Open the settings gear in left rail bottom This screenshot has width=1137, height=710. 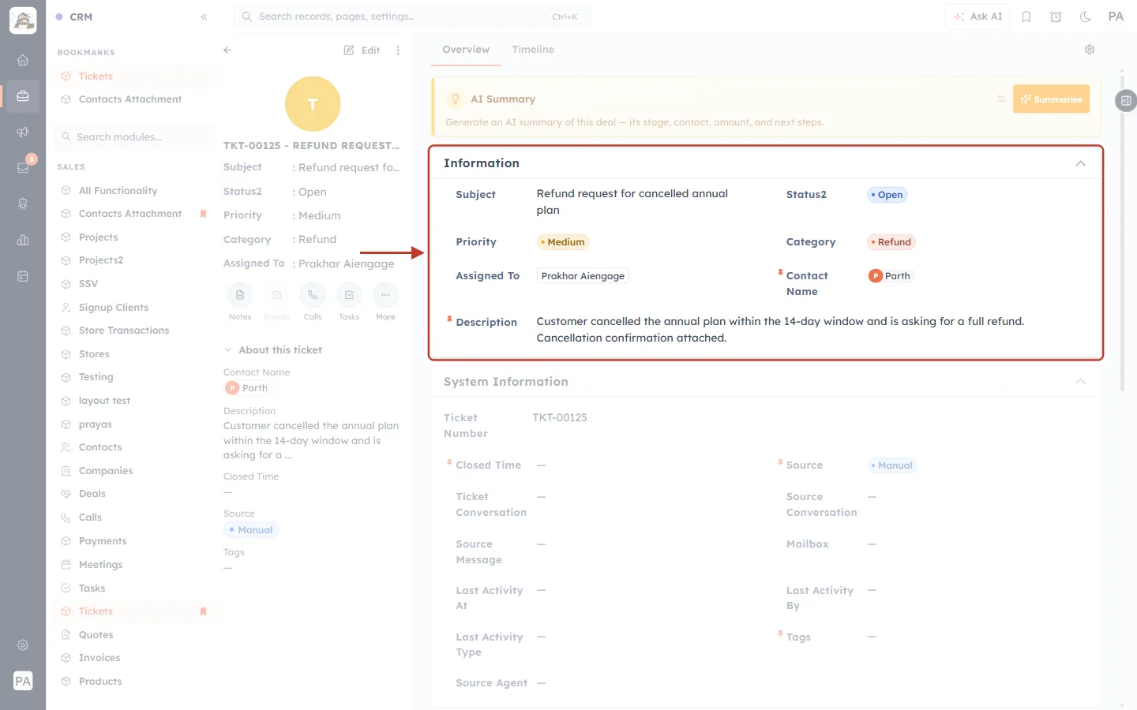[23, 645]
